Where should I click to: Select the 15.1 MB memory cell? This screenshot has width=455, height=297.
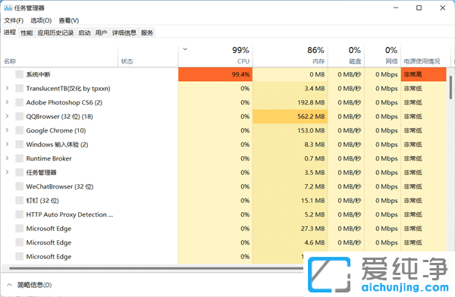(x=290, y=201)
